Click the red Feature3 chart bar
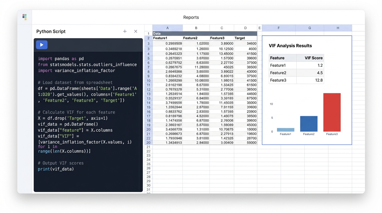Viewport: 382px width, 213px height. point(332,112)
